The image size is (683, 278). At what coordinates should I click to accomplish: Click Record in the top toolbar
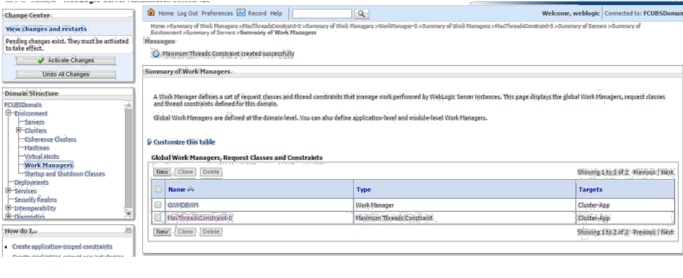tap(257, 13)
